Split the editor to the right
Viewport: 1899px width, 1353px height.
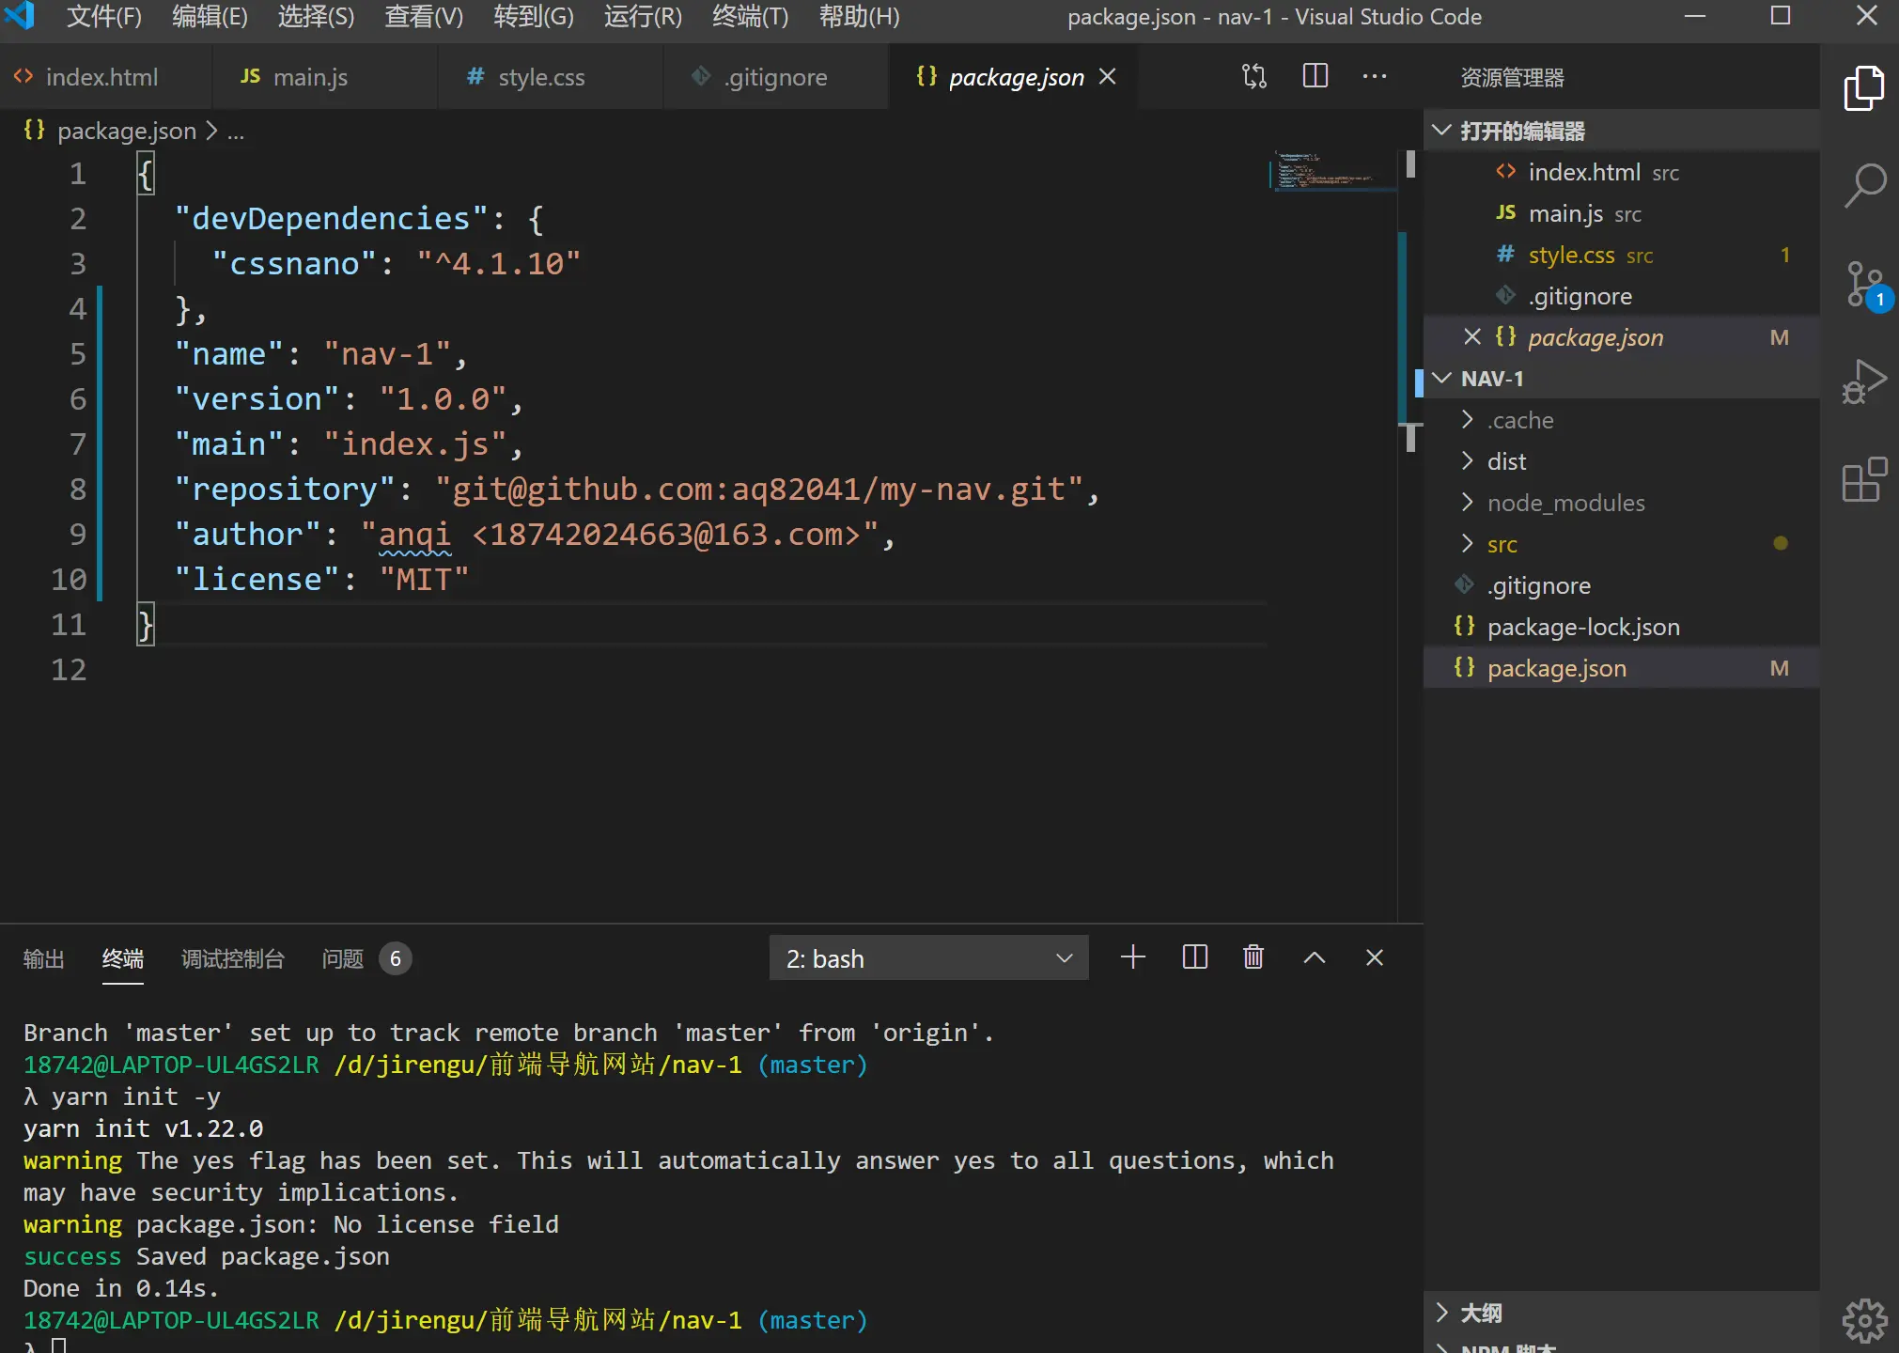(1315, 77)
